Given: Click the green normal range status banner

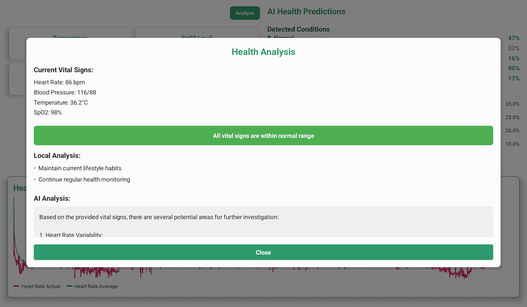Looking at the screenshot, I should 263,136.
